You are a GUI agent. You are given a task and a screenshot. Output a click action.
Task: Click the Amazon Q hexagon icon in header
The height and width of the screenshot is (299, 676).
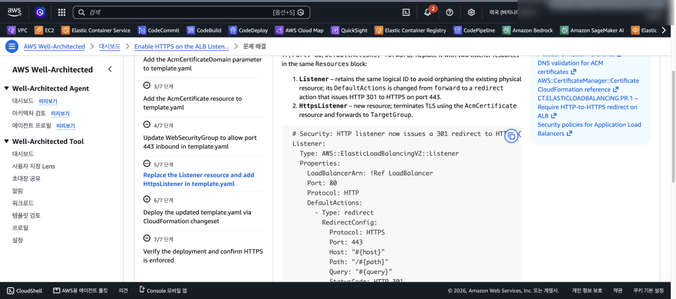(x=40, y=13)
